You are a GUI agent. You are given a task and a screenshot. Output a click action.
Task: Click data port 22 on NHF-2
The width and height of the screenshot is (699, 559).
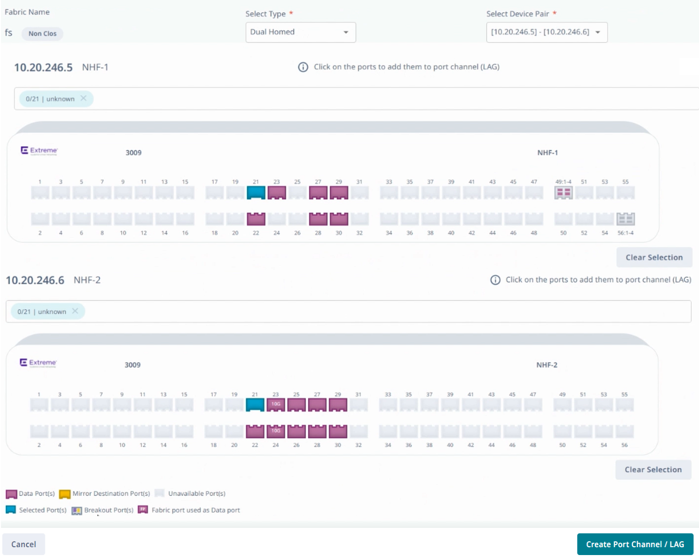pyautogui.click(x=255, y=431)
